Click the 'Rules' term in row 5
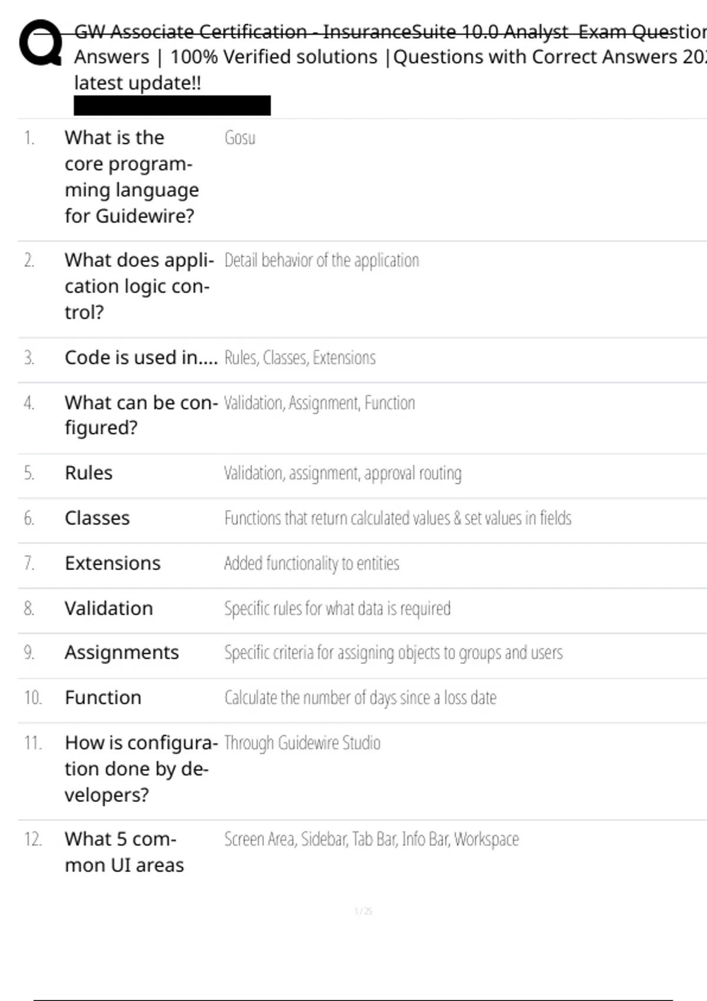This screenshot has width=707, height=1001. 88,473
